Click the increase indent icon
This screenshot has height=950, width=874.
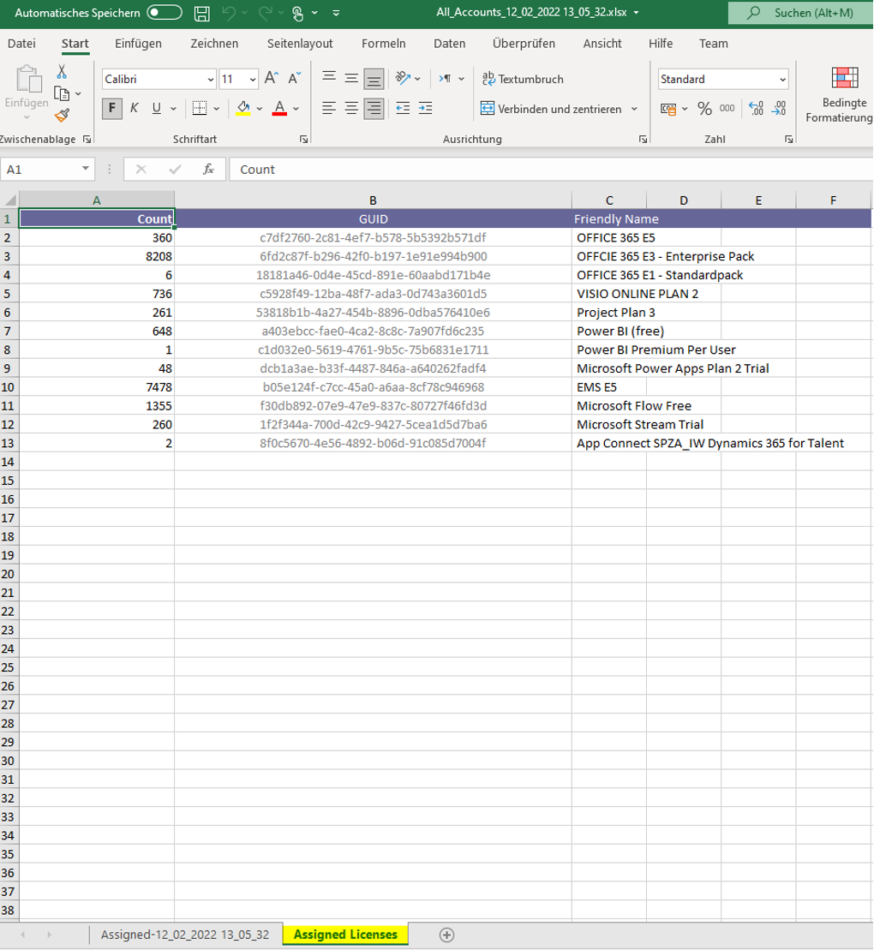click(426, 109)
